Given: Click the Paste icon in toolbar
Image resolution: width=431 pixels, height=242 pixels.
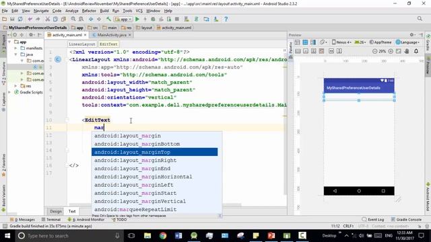Looking at the screenshot, I should [63, 19].
